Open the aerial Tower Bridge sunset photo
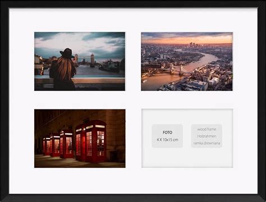 click(187, 62)
